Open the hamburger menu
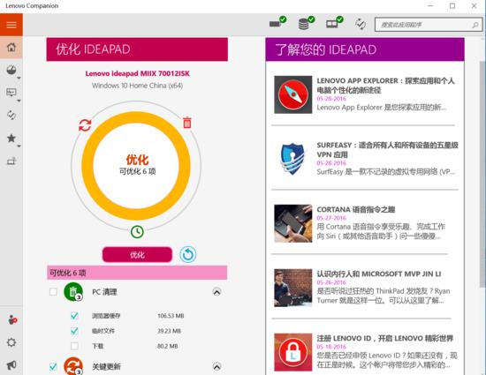 (11, 25)
